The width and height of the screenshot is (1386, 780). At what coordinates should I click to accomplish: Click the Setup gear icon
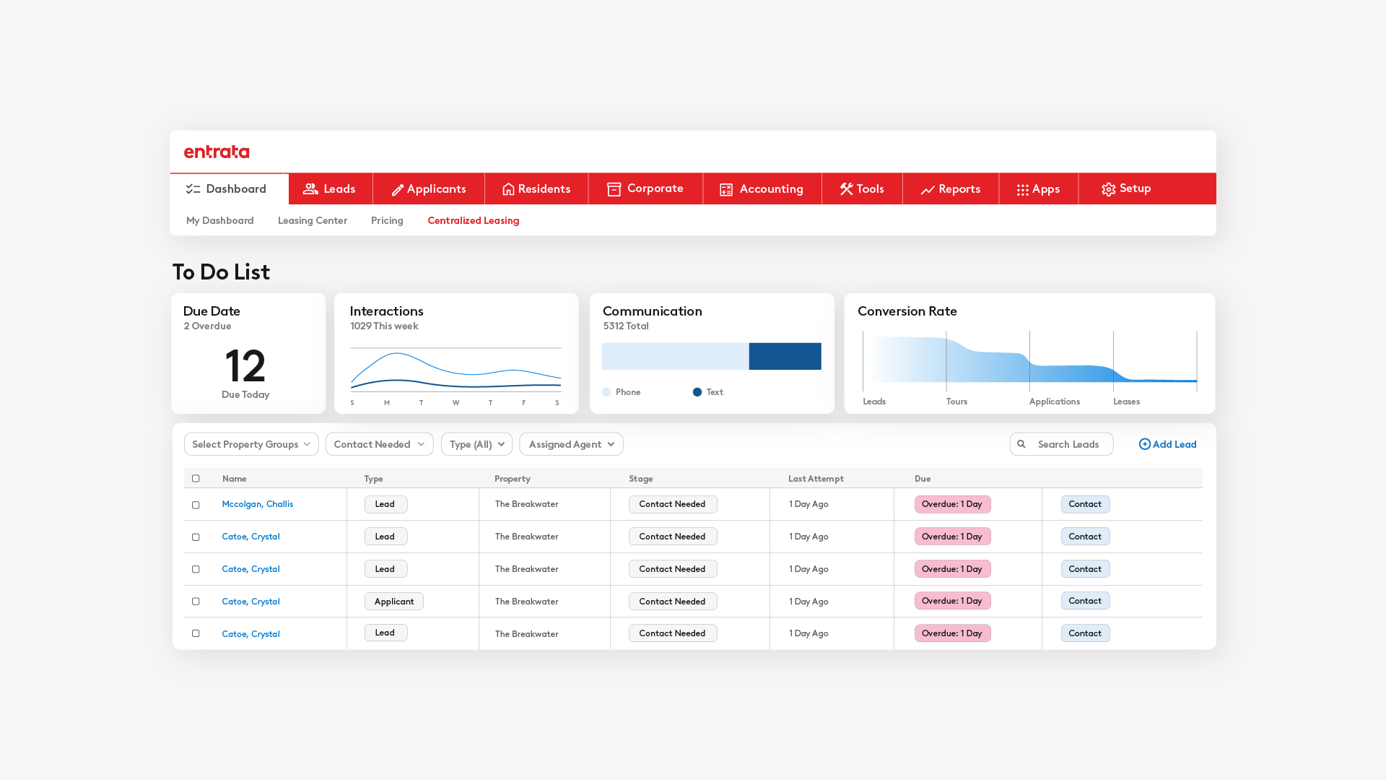1108,189
